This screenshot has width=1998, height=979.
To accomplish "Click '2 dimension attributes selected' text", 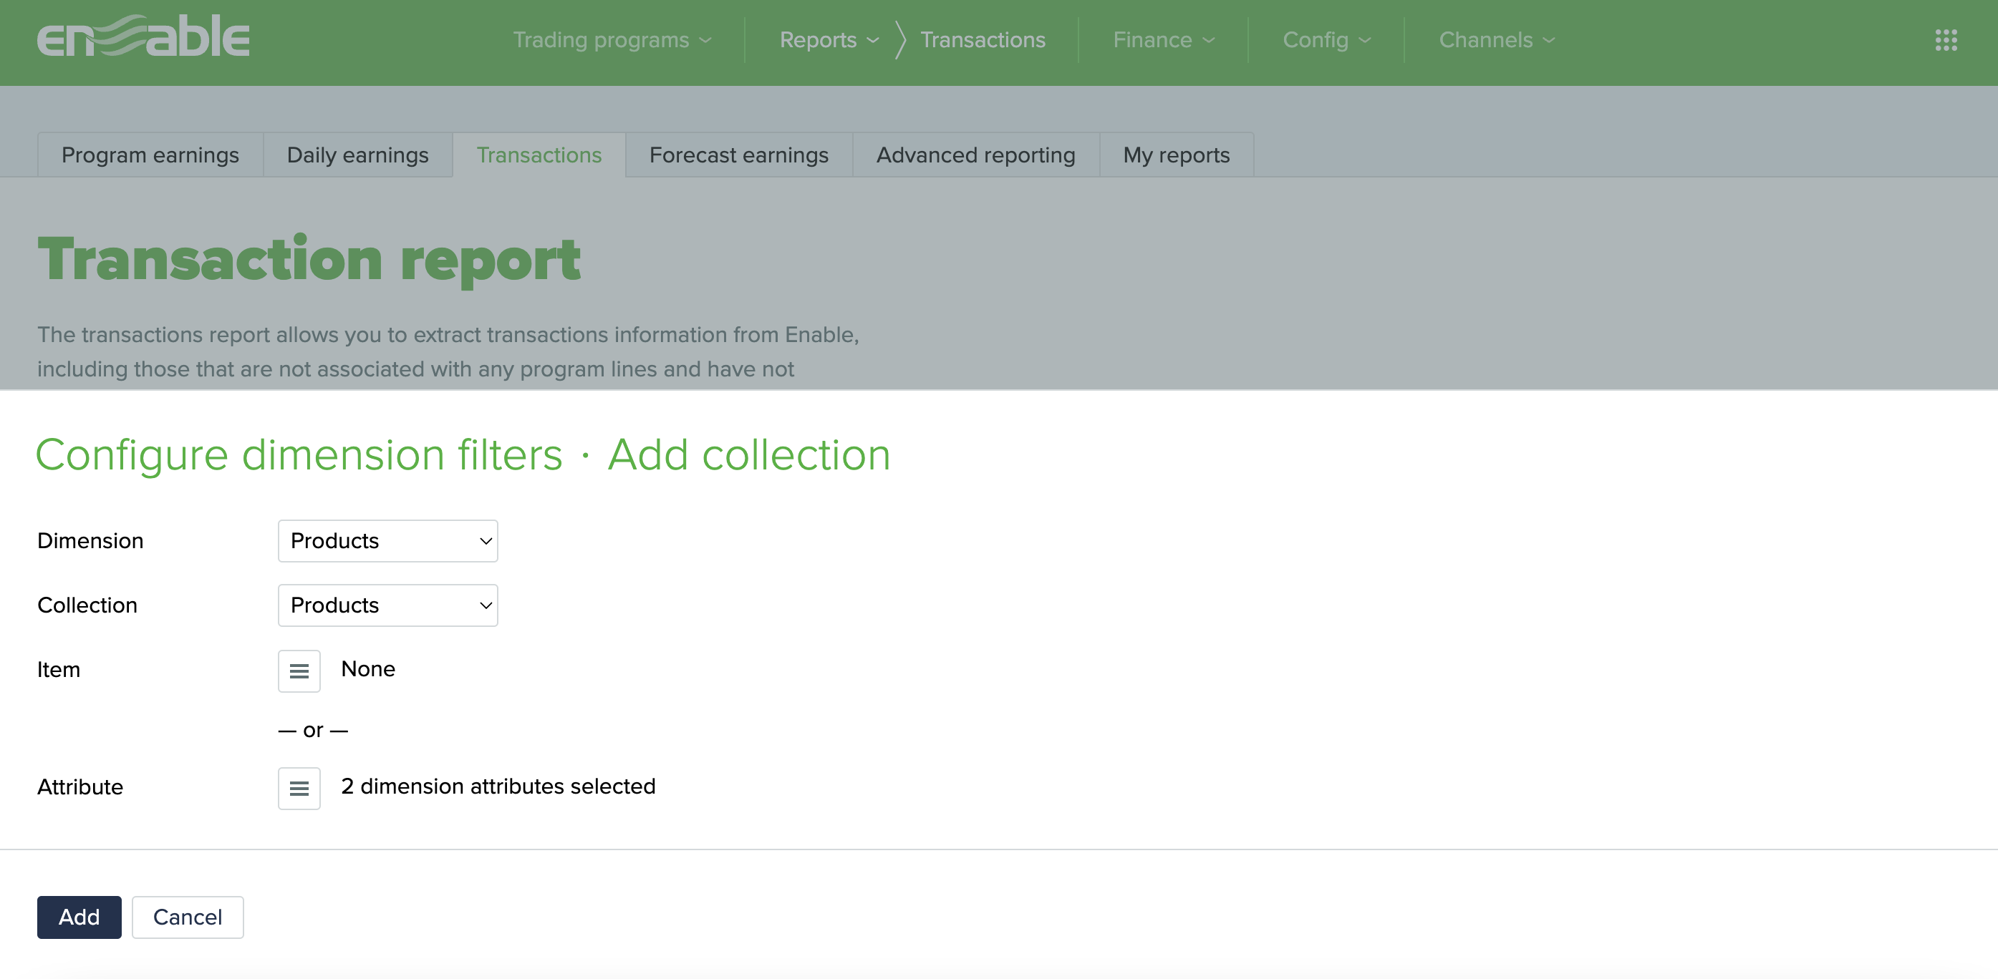I will [x=498, y=786].
